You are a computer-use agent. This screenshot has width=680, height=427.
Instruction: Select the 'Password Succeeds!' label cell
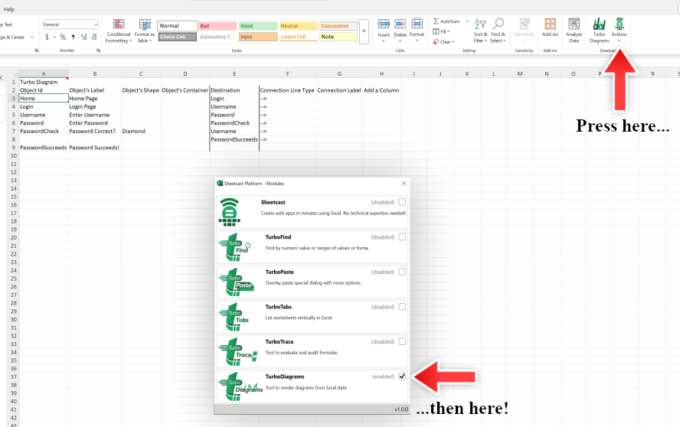pyautogui.click(x=95, y=148)
